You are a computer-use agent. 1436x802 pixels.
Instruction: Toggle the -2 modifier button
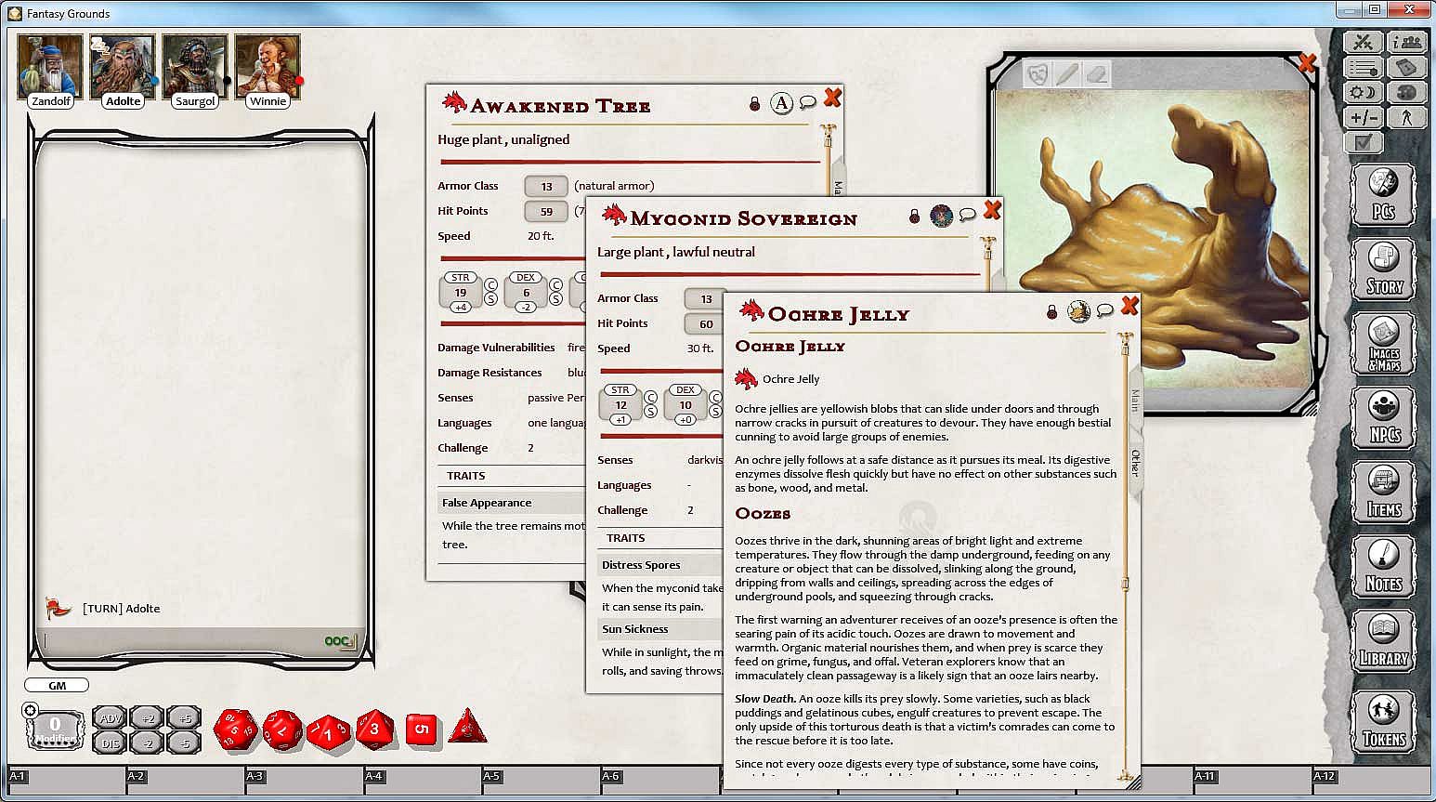[147, 743]
